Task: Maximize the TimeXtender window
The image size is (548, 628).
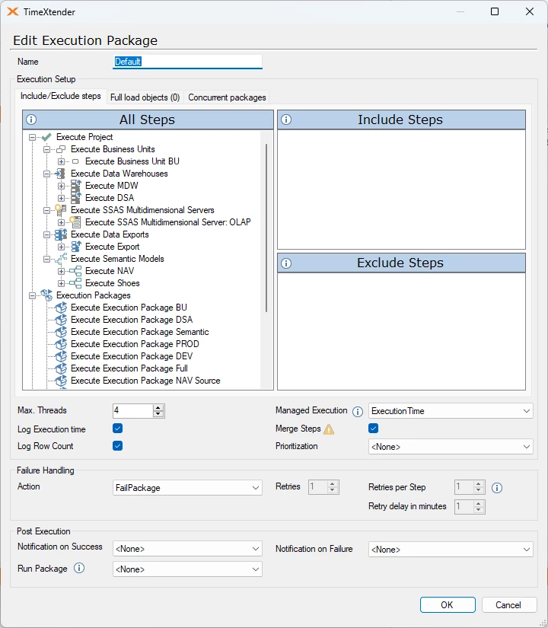Action: click(495, 11)
